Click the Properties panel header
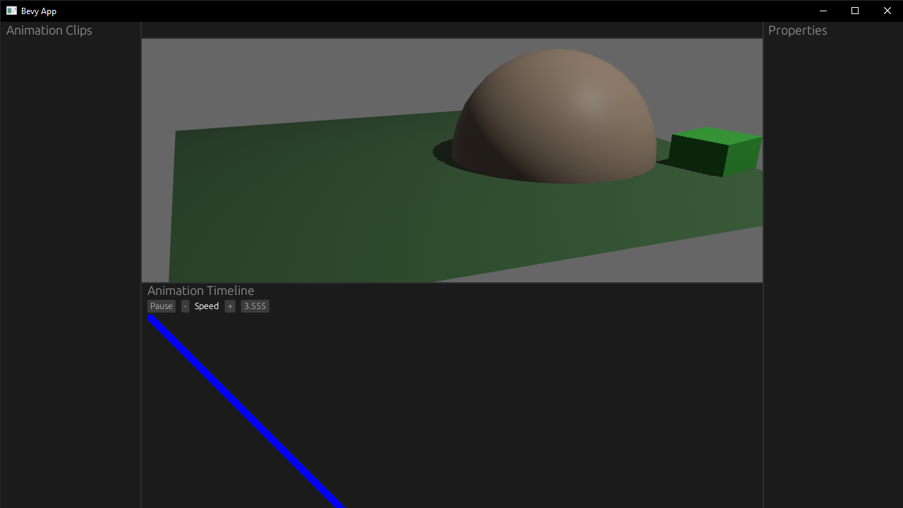This screenshot has height=508, width=903. tap(798, 30)
